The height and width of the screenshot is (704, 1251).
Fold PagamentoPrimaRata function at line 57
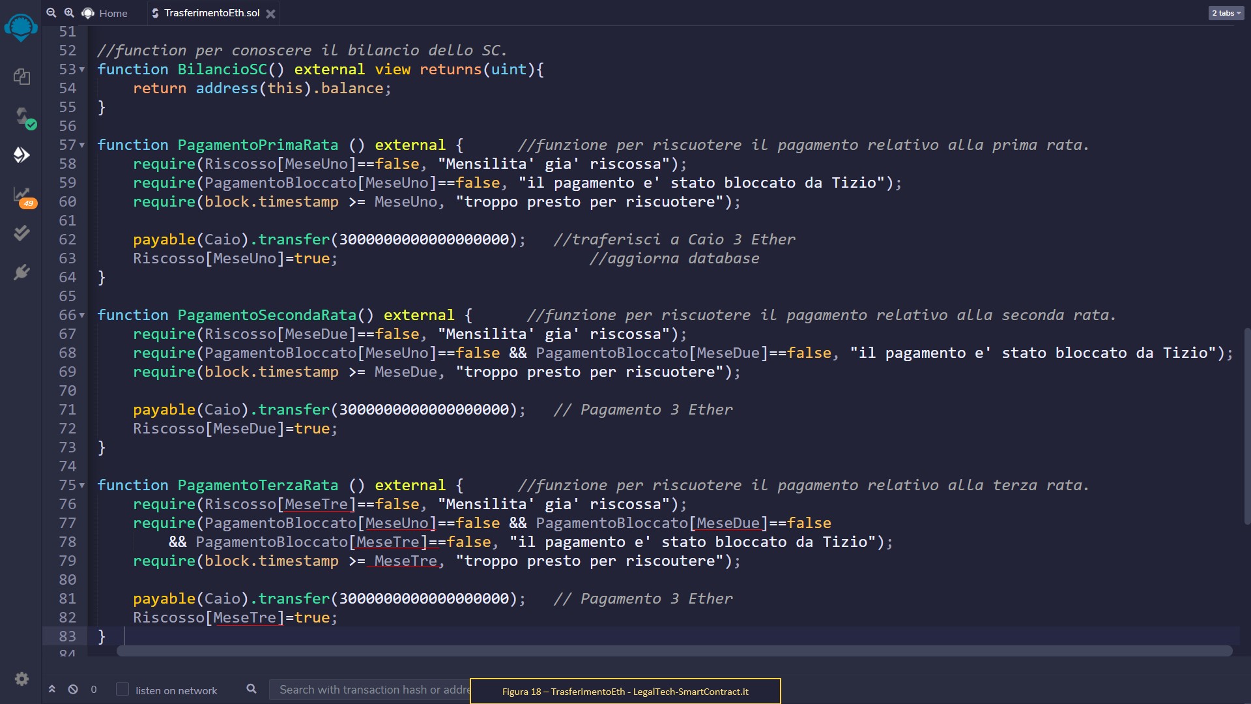click(82, 145)
